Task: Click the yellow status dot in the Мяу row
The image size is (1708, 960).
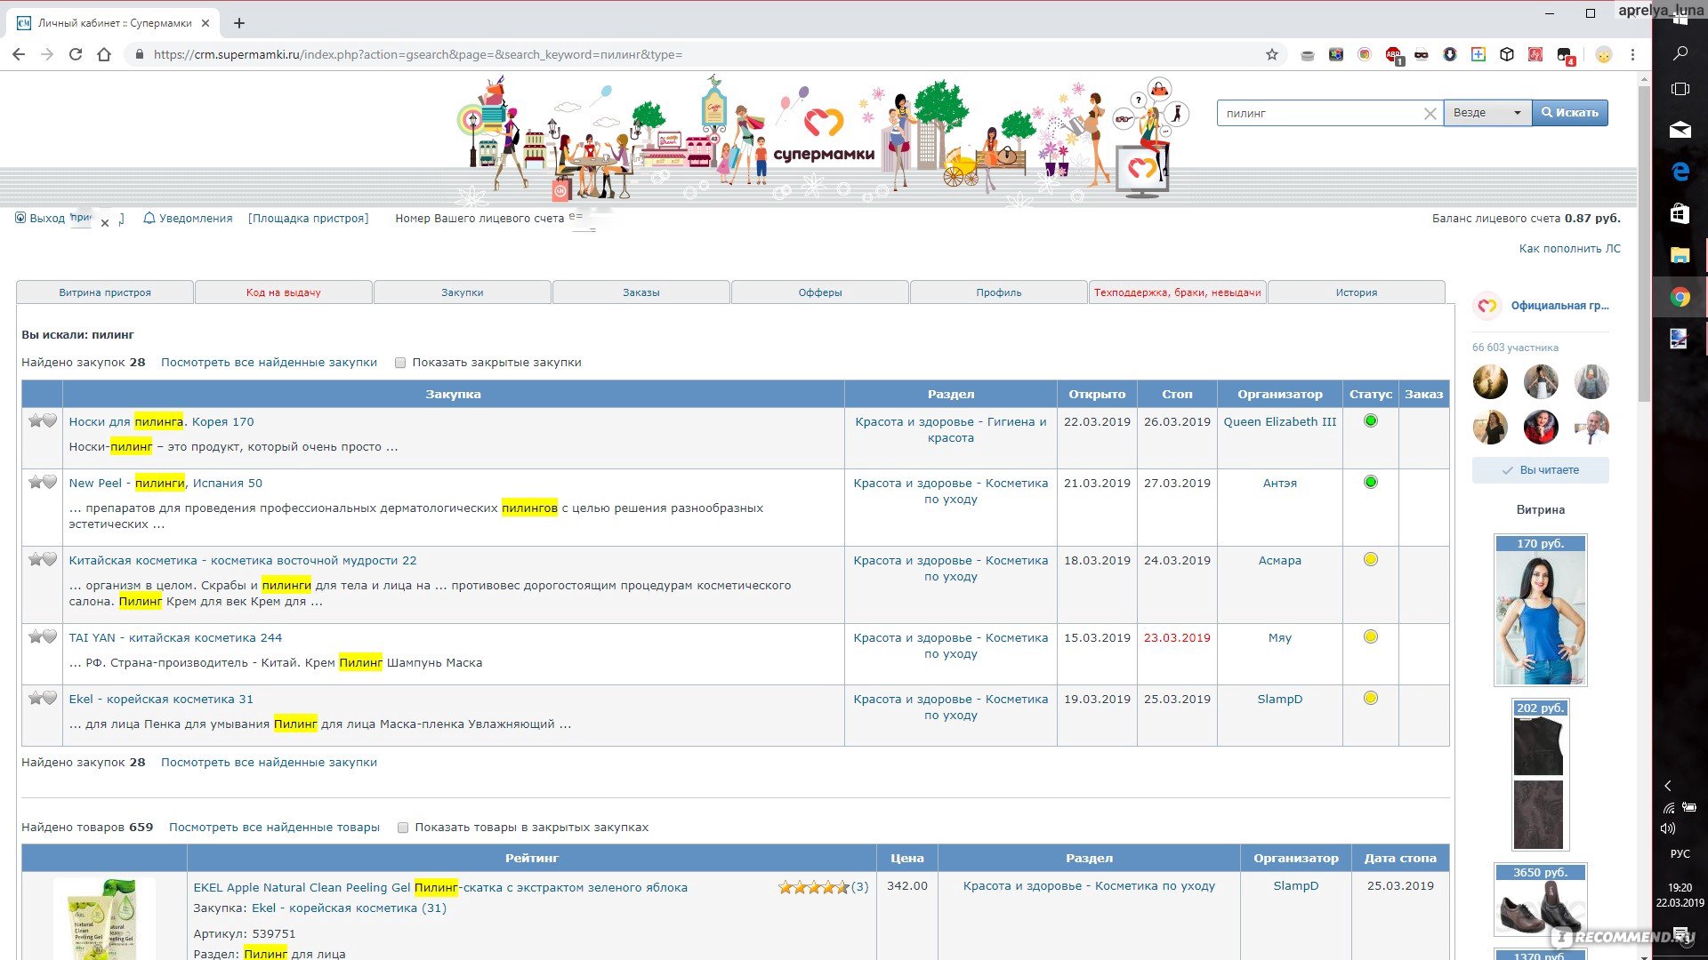Action: (x=1371, y=636)
